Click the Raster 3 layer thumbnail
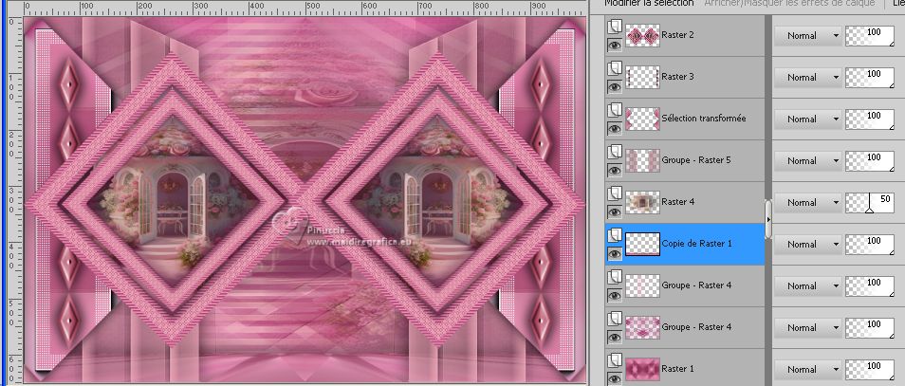 click(642, 78)
